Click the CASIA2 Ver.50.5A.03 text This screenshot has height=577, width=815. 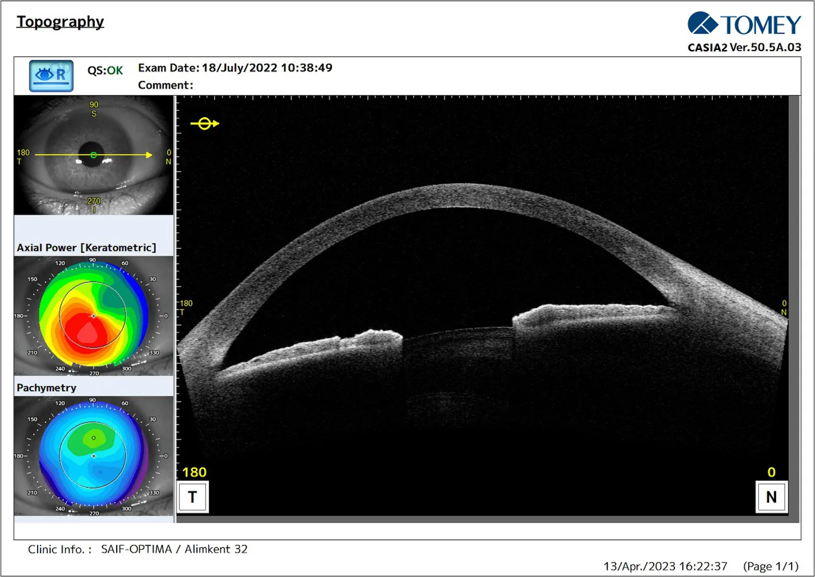tap(744, 48)
